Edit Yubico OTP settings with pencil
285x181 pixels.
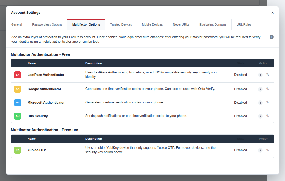click(268, 150)
